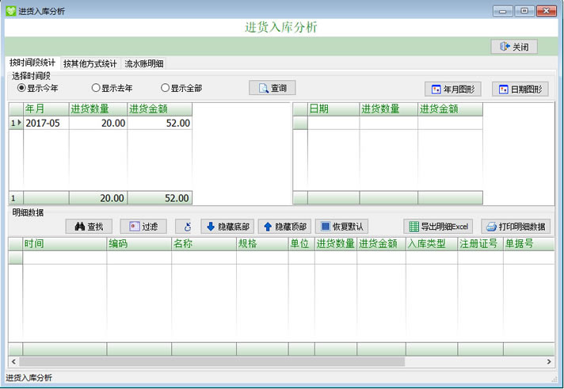Click the left arrow of the horizontal scrollbar
The image size is (564, 389).
(13, 361)
